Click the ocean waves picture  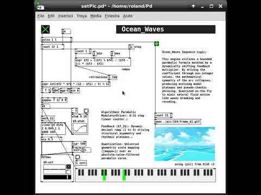point(185,144)
